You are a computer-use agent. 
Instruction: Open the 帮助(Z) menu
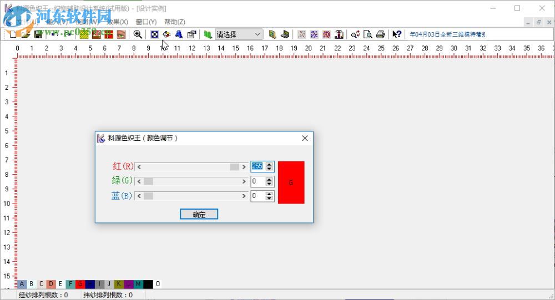point(174,22)
